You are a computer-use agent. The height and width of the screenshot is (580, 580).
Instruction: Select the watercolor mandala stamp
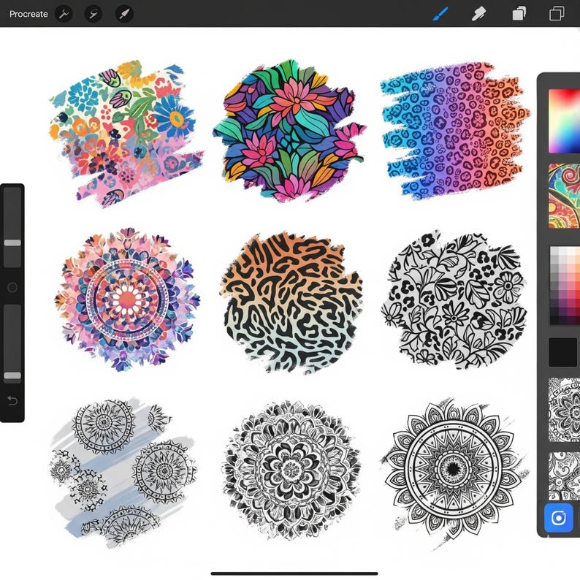click(x=127, y=299)
